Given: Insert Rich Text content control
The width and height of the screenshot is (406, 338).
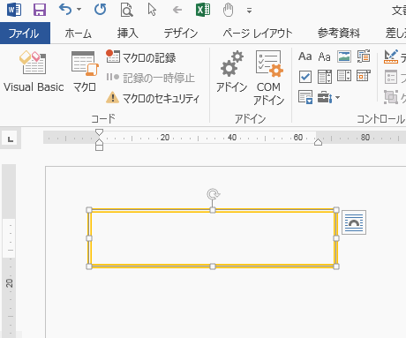Looking at the screenshot, I should [305, 56].
